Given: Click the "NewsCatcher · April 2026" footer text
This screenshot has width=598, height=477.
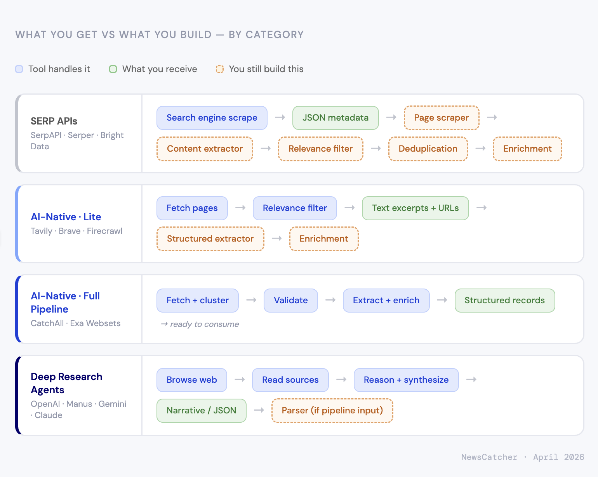Looking at the screenshot, I should [x=523, y=457].
